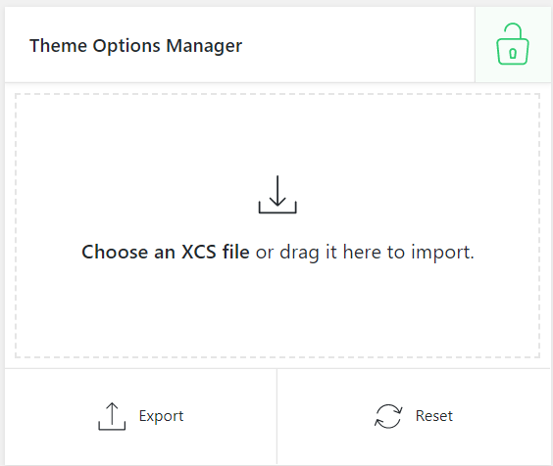Click the tray base of the Export icon
Screen dimensions: 553x466
112,427
